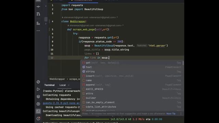Pick cdata_list_attributes from the completion list
The width and height of the screenshot is (219, 123).
[132, 107]
